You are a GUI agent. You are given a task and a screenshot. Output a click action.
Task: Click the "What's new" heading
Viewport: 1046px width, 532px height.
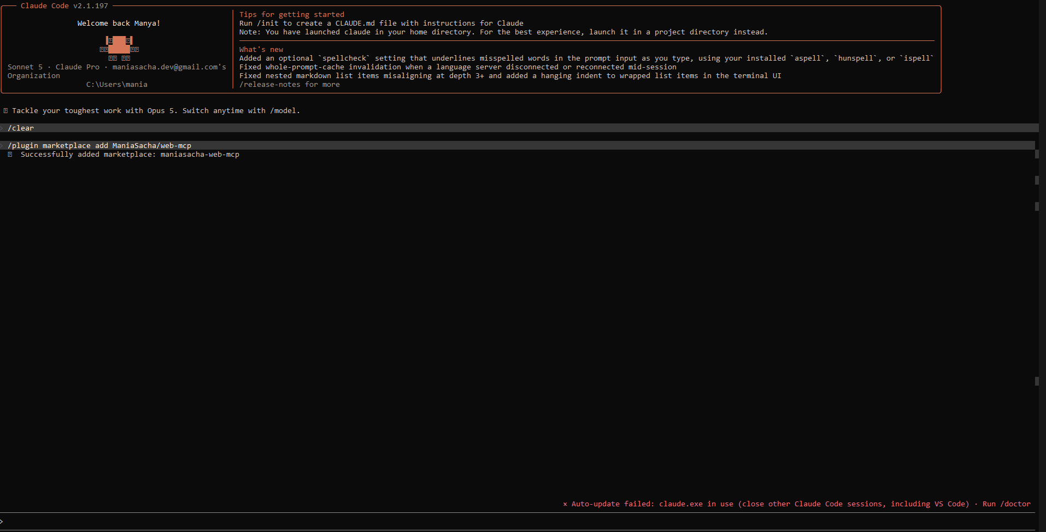point(261,50)
